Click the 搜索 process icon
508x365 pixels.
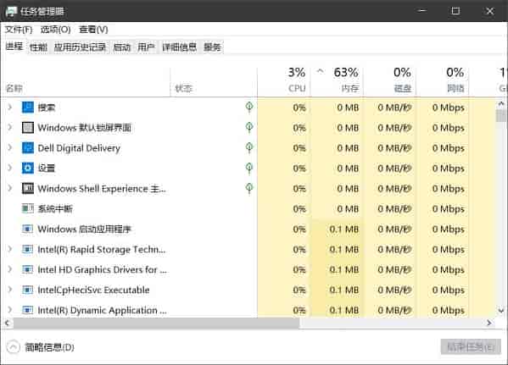coord(27,107)
